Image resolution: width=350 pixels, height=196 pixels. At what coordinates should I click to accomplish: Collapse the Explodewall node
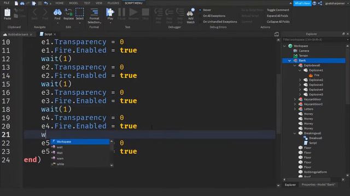(295, 65)
